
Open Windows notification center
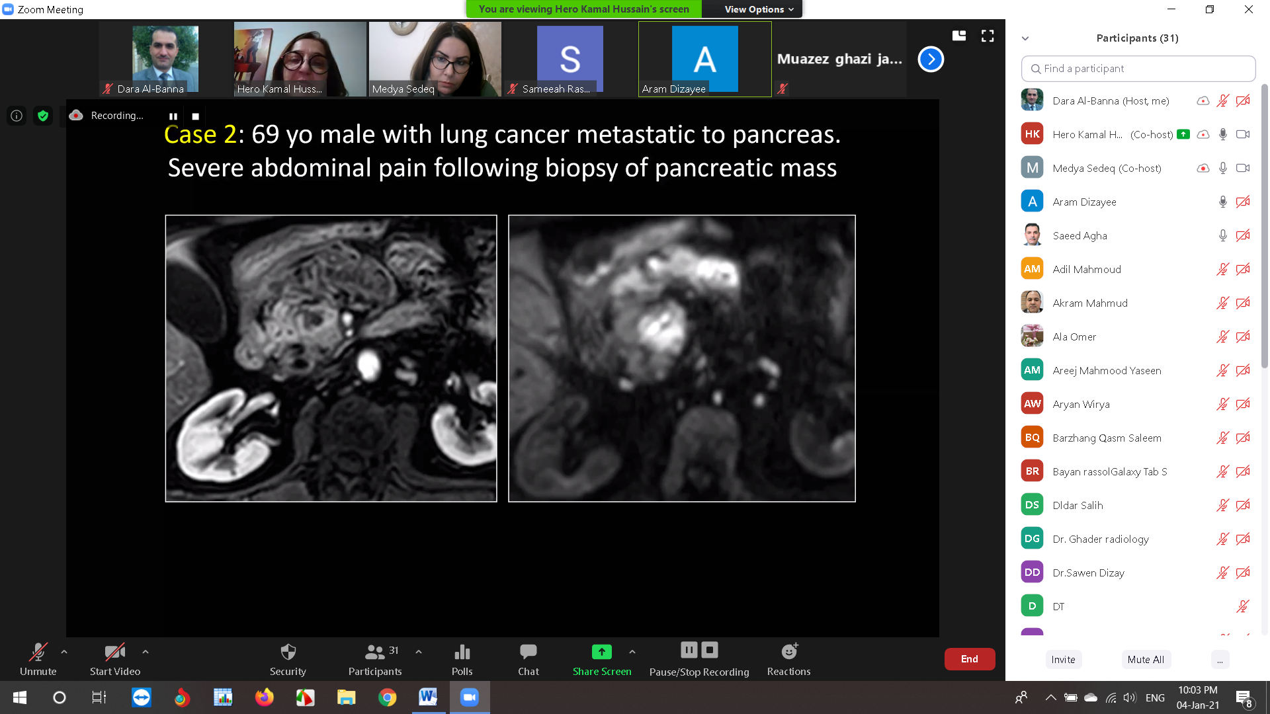[x=1244, y=698]
